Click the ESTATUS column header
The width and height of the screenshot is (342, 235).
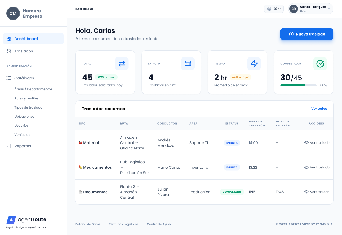pos(232,124)
